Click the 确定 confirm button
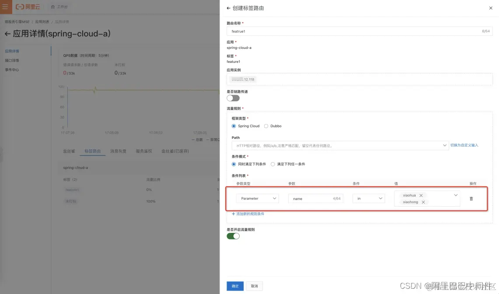Screen dimensions: 499x294 235,286
